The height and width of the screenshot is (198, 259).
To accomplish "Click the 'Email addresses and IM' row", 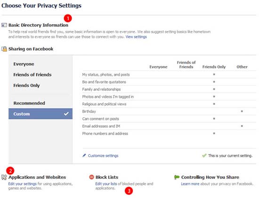I will coord(169,126).
